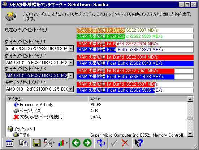The width and height of the screenshot is (199, 150).
Task: Click the grey checkmark OK icon
Action: coord(115,143)
